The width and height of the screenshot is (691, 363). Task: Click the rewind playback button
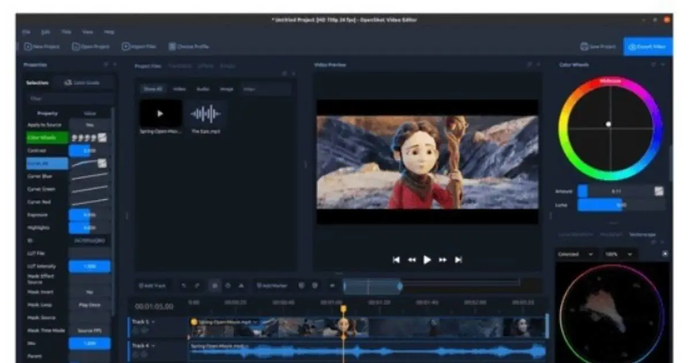(412, 260)
